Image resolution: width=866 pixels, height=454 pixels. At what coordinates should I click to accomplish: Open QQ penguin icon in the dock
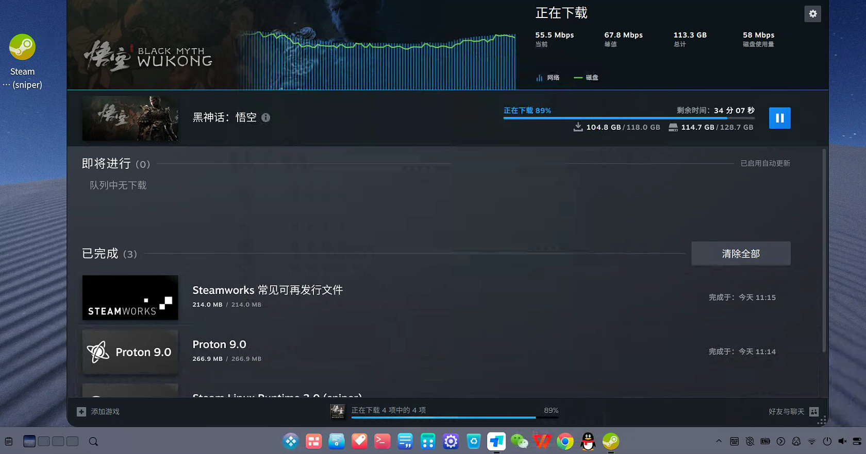coord(588,441)
